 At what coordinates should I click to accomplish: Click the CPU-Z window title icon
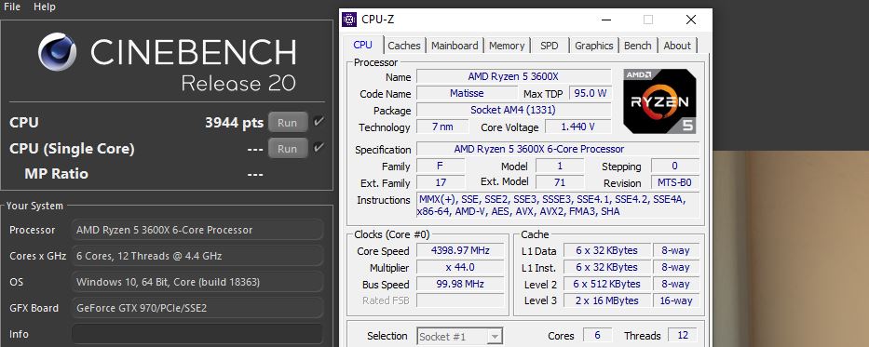click(349, 20)
